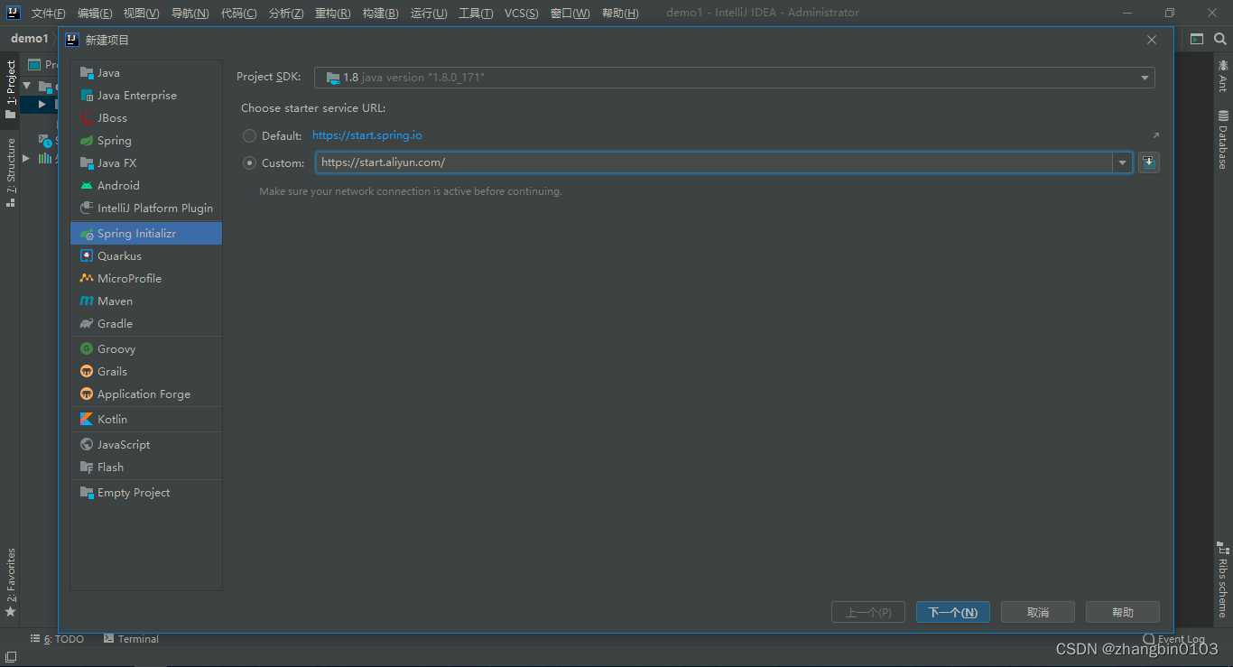Select the Custom starter URL radio
The image size is (1233, 667).
click(249, 163)
